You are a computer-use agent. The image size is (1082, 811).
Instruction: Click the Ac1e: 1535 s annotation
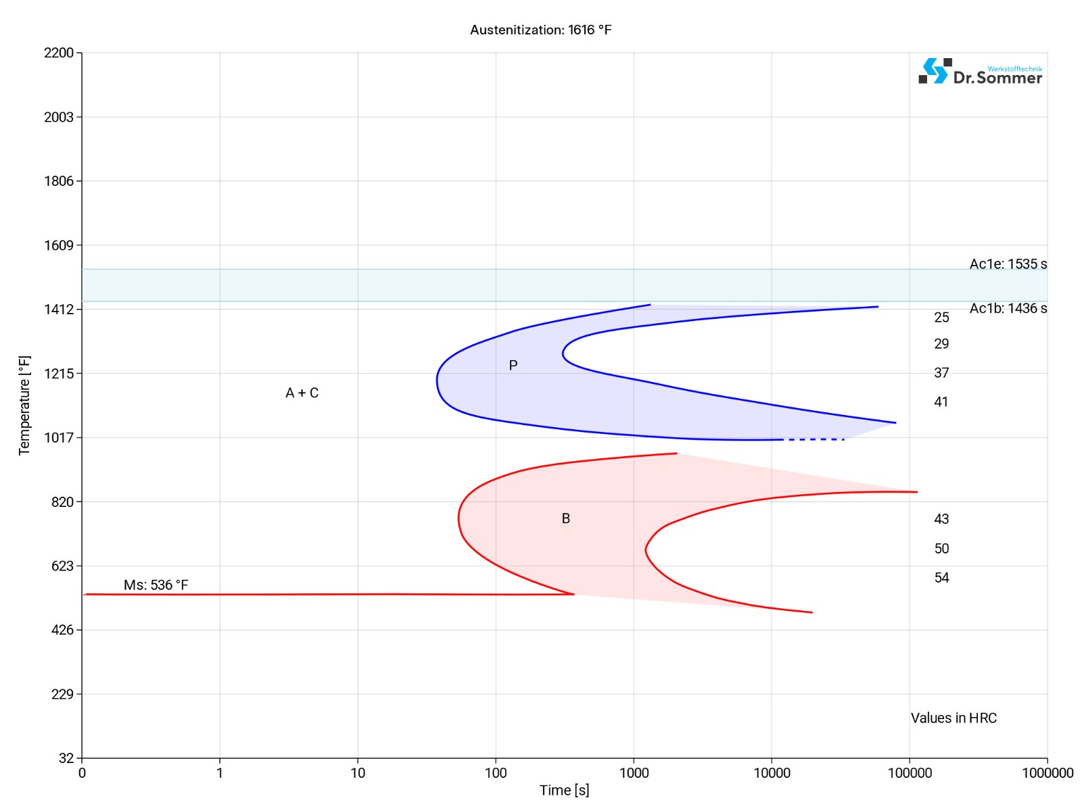[x=1008, y=264]
